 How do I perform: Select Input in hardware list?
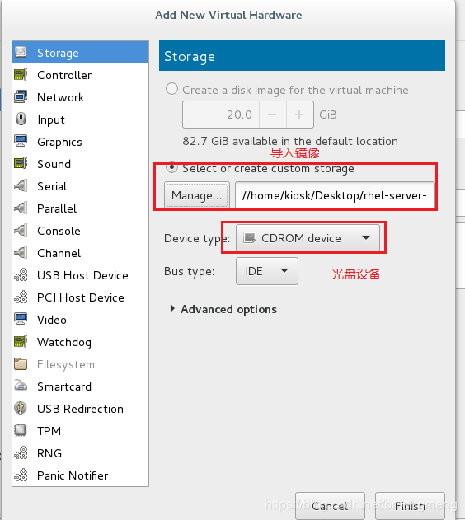pyautogui.click(x=80, y=119)
